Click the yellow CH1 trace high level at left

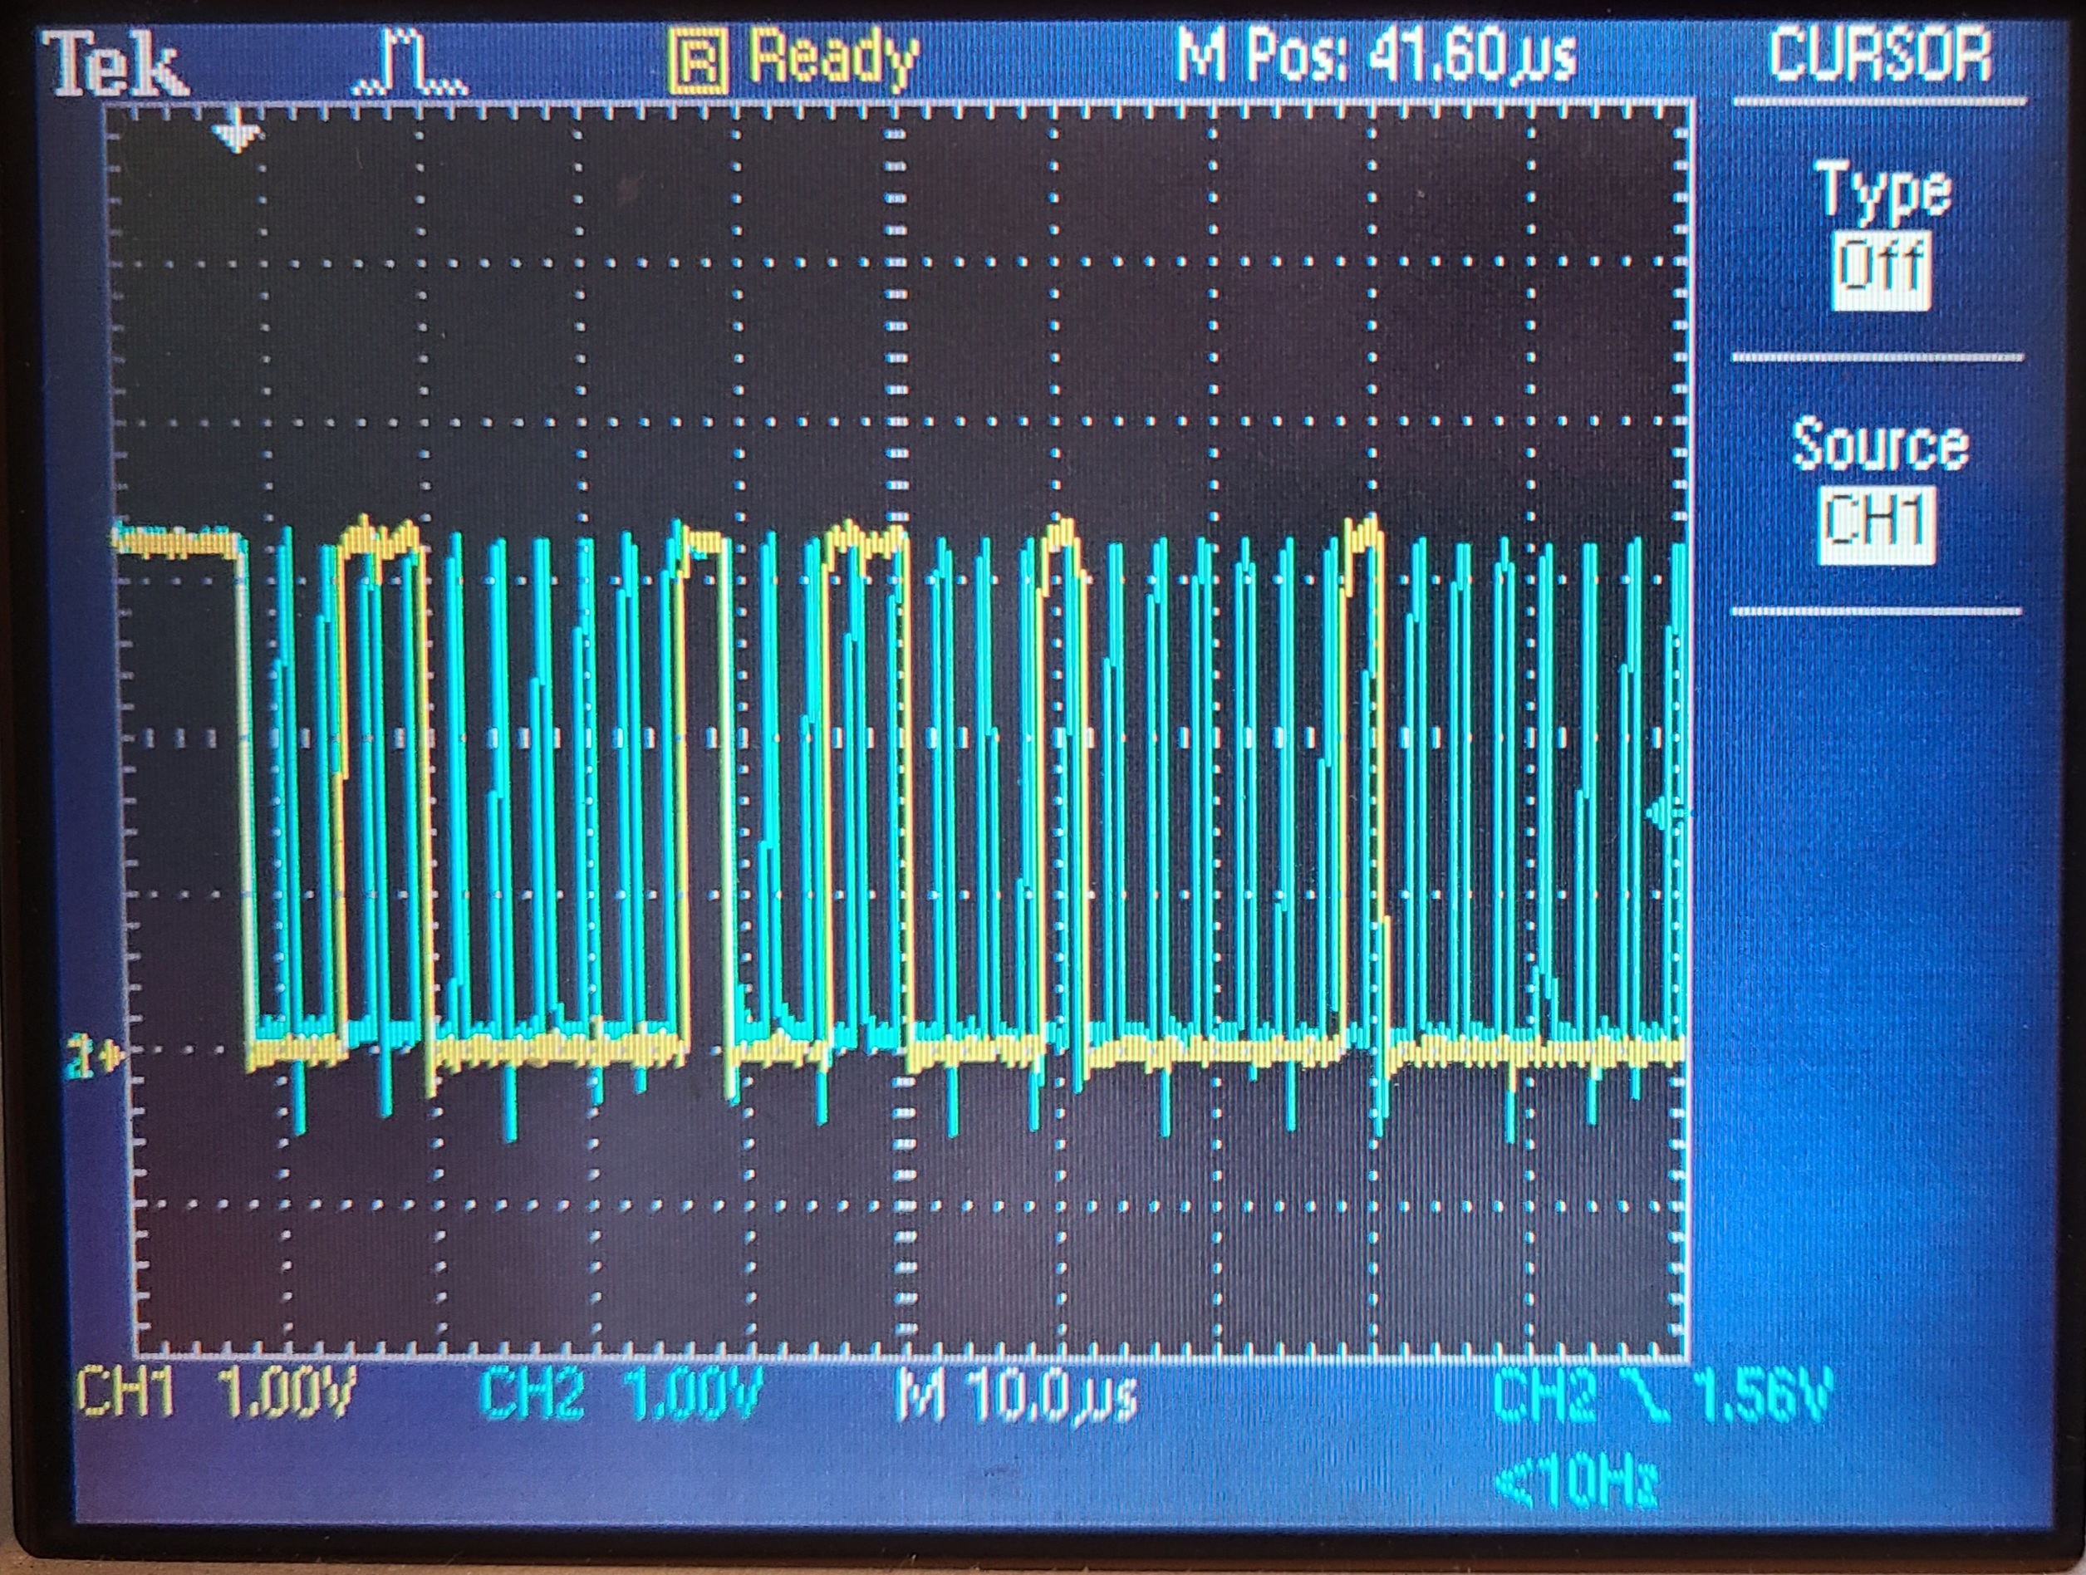[x=174, y=542]
